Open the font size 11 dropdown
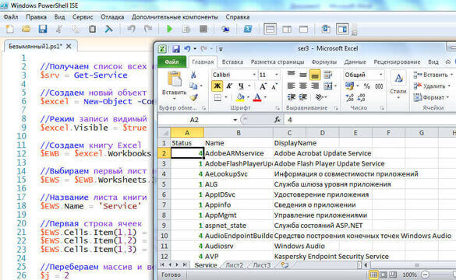This screenshot has height=280, width=456. click(276, 75)
